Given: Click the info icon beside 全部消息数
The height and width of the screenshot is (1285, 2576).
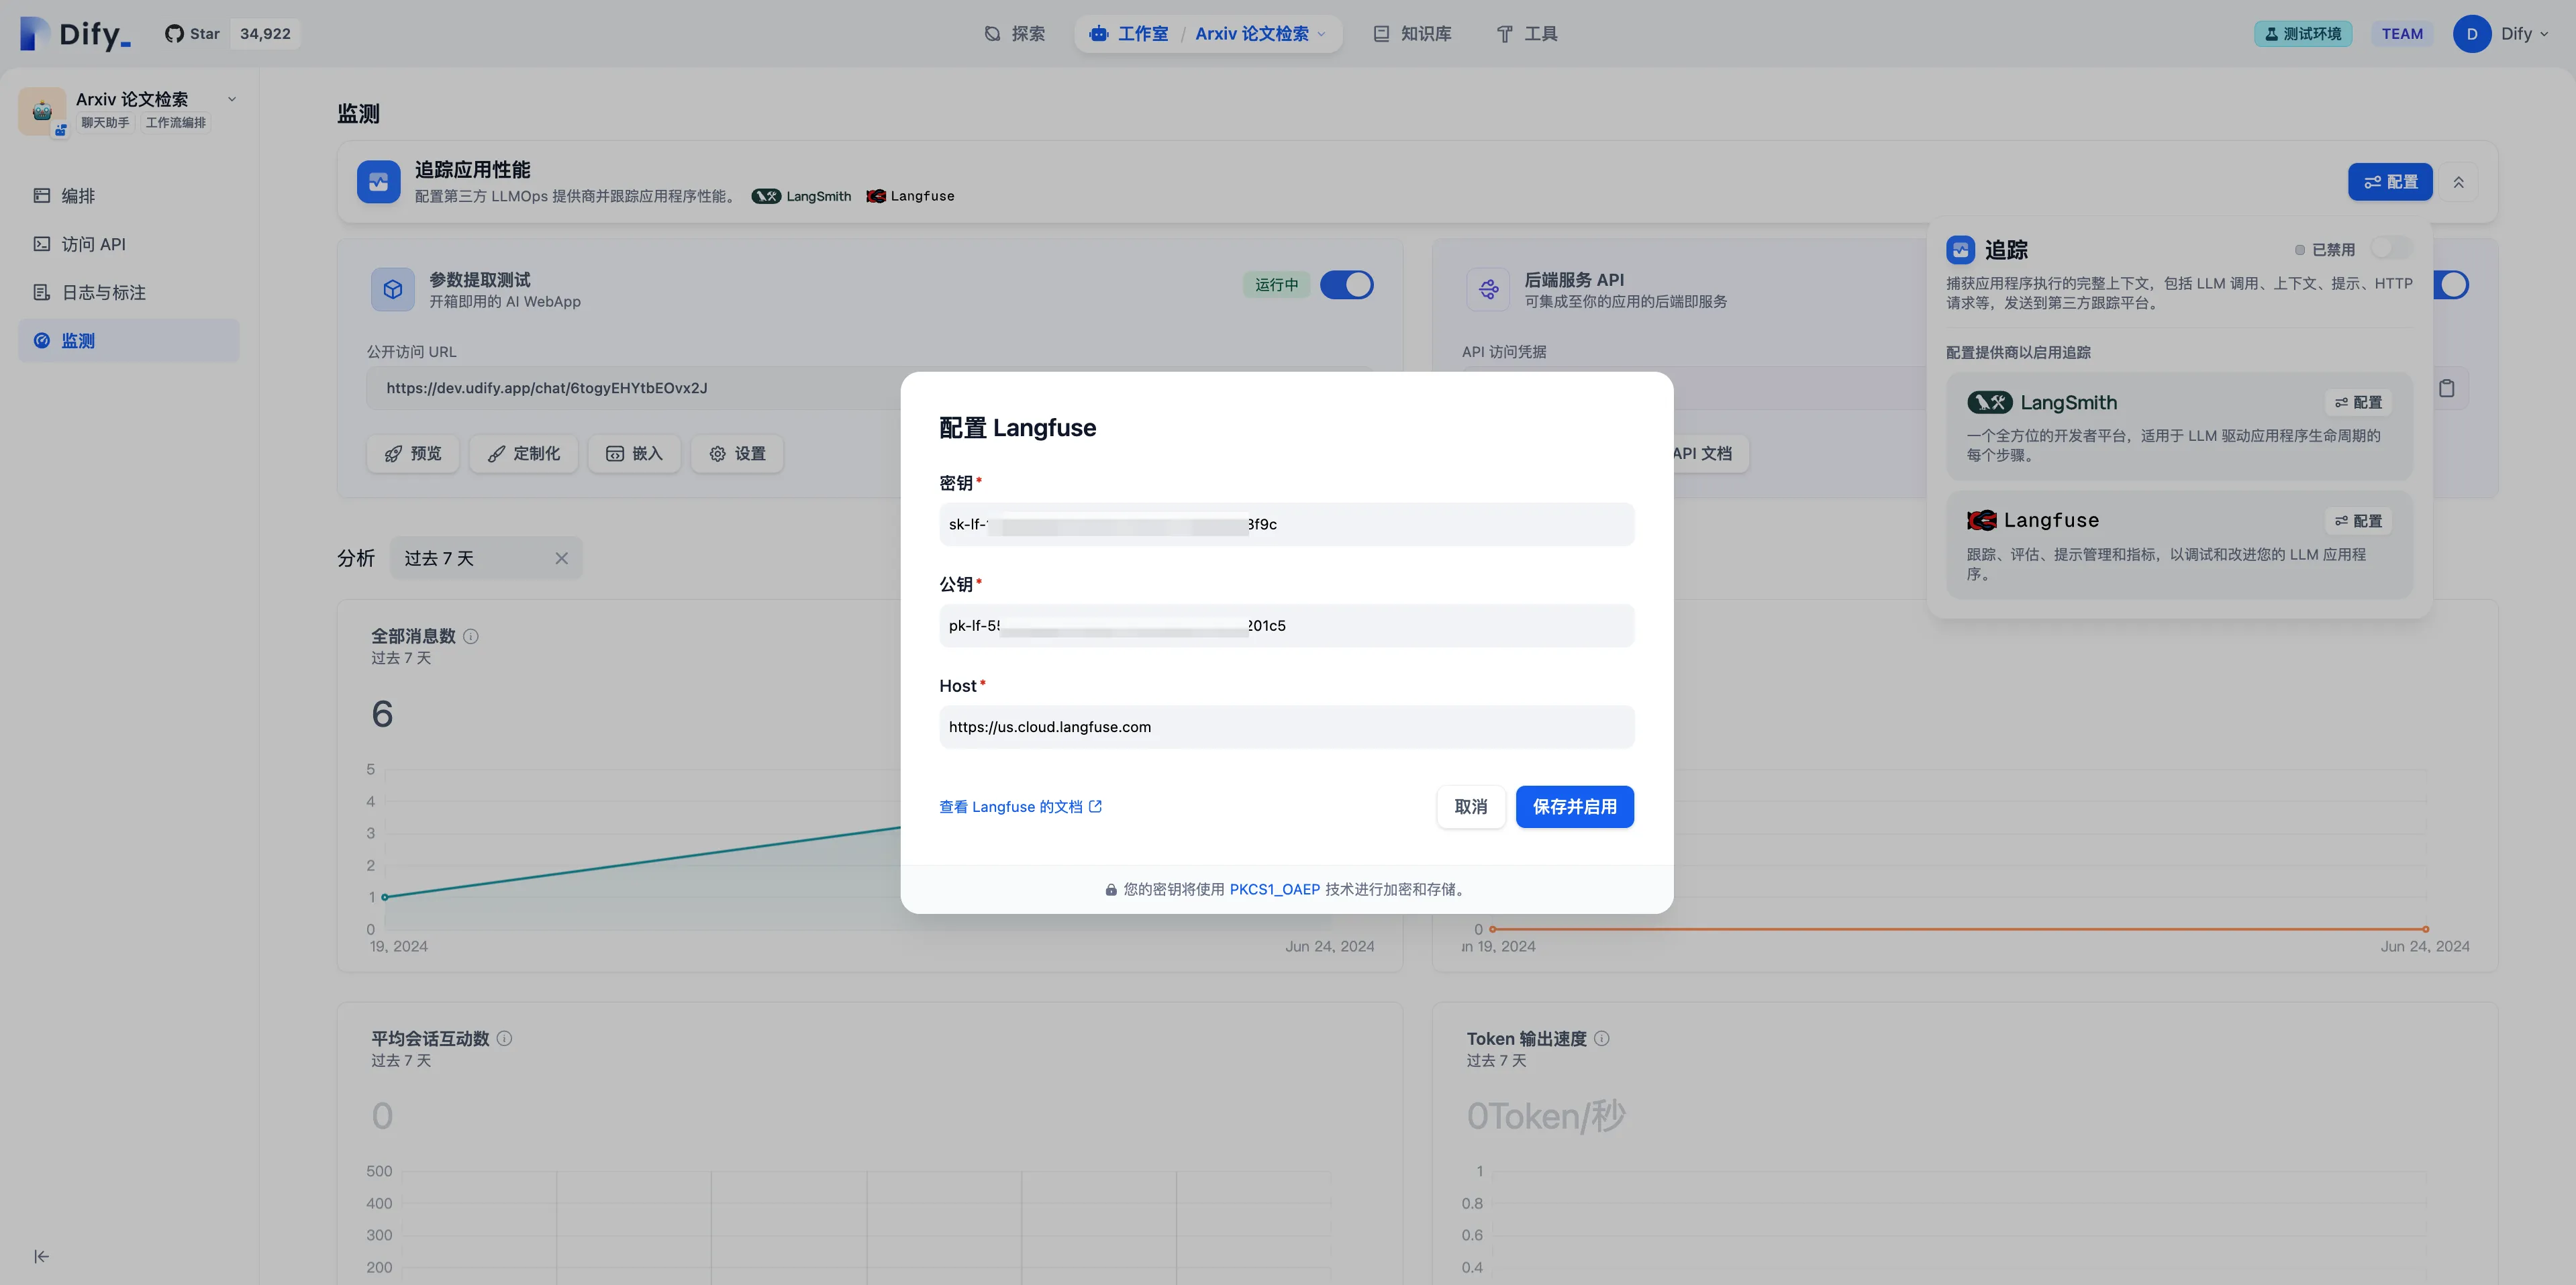Looking at the screenshot, I should tap(471, 636).
